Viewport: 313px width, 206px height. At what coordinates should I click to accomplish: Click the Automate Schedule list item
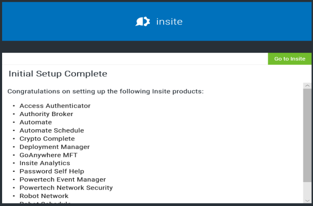point(52,130)
